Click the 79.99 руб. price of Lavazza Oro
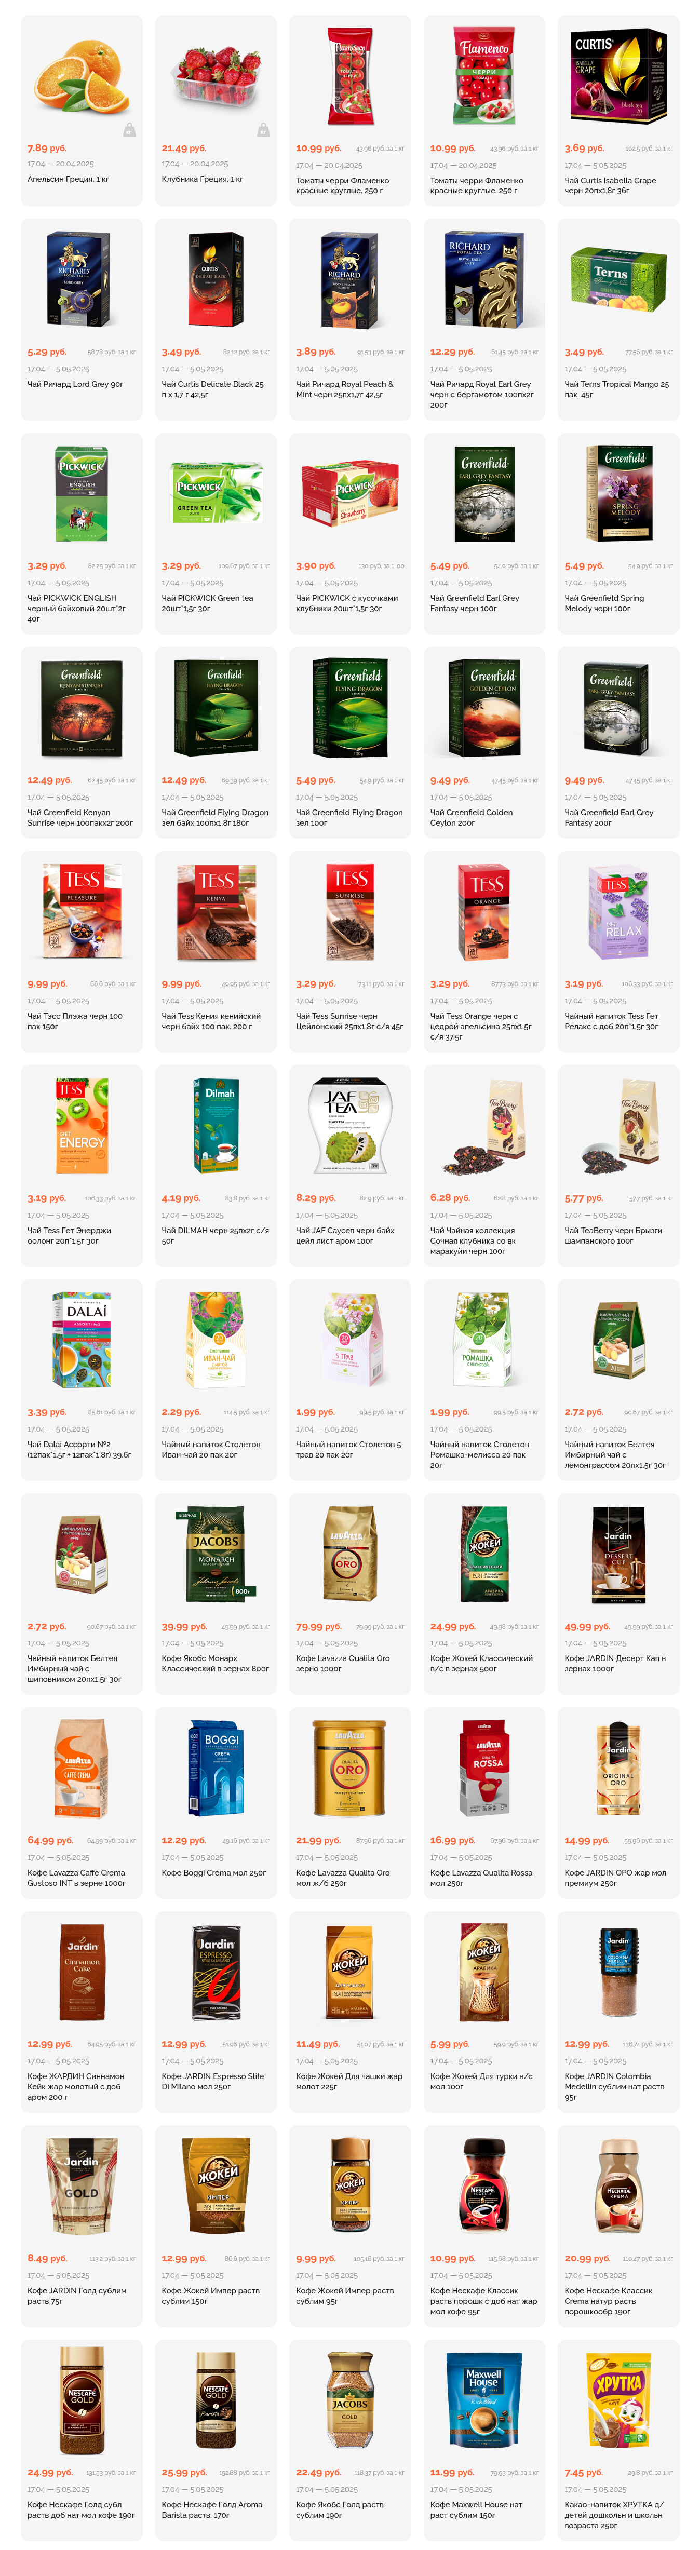Viewport: 700px width, 2550px height. (318, 1625)
